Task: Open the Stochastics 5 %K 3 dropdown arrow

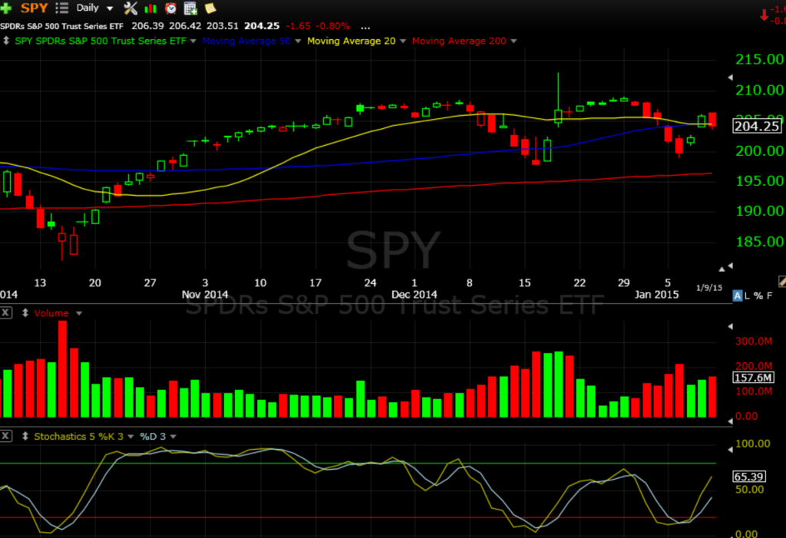Action: pos(130,437)
